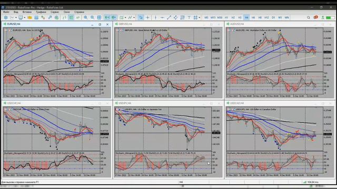The image size is (337, 189).
Task: Click the shapes and objects icon
Action: (x=195, y=17)
